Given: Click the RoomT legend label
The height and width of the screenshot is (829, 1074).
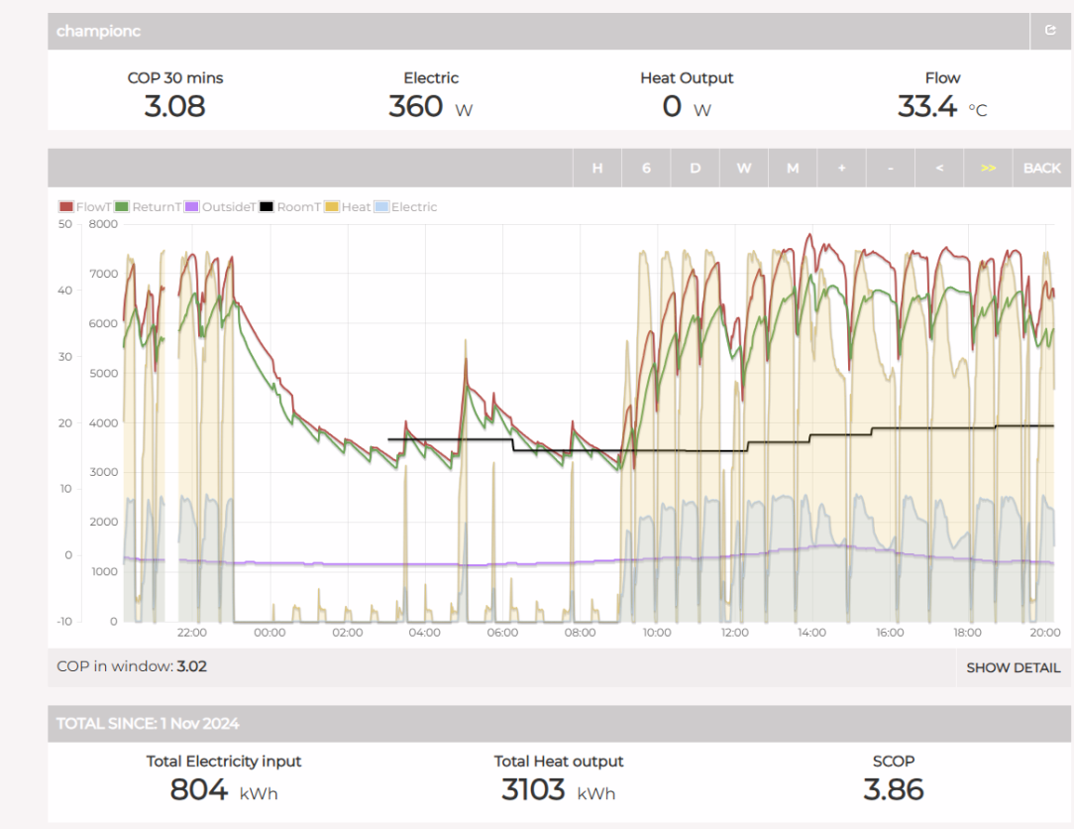Looking at the screenshot, I should click(x=298, y=207).
